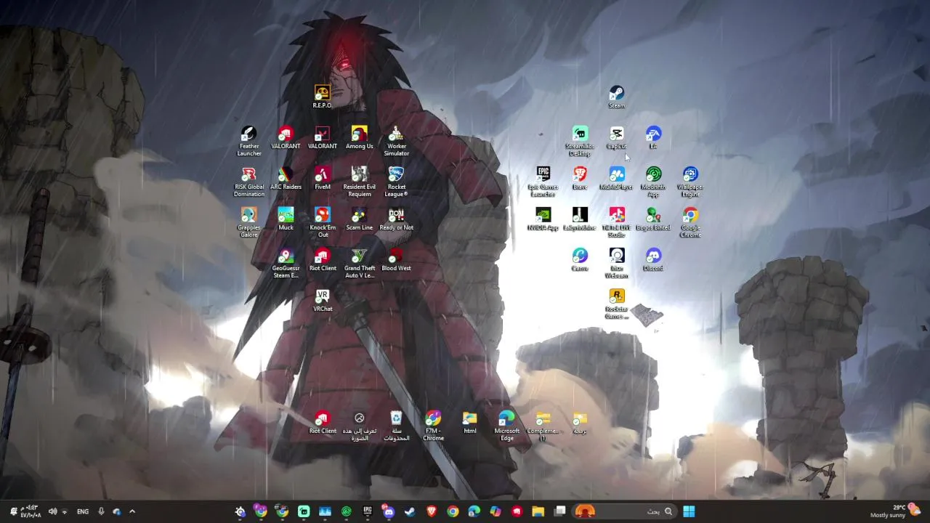Select TikTok LIVE Studio icon
930x523 pixels.
coord(616,222)
